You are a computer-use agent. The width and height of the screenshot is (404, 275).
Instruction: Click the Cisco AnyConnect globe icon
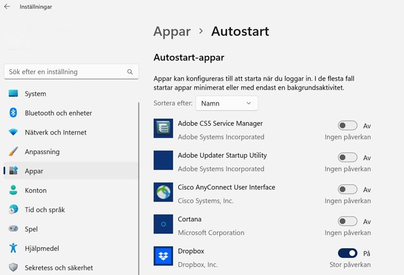coord(163,192)
